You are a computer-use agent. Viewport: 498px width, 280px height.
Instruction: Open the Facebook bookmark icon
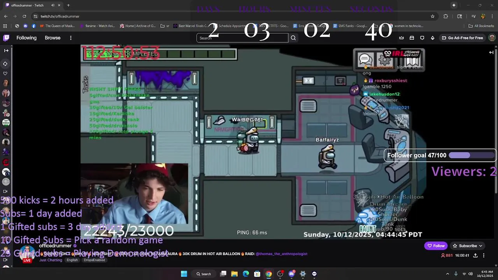click(x=34, y=26)
